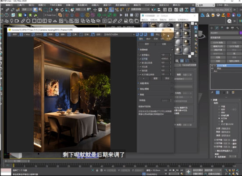Toggle the ACES output transform checkbox
Viewport: 242px width, 176px height.
[x=140, y=74]
